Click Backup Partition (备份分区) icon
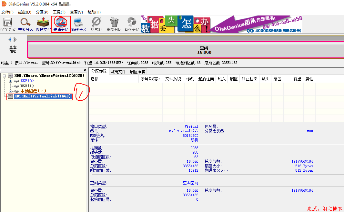This screenshot has width=344, height=212. coord(132,24)
